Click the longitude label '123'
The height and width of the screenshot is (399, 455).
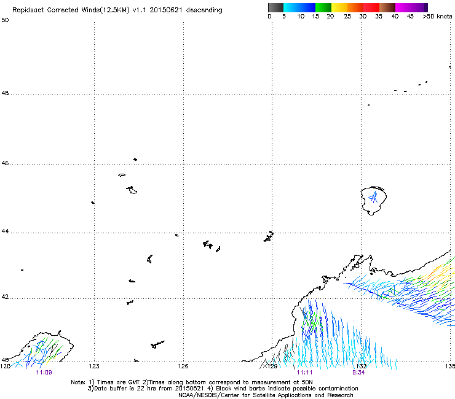(x=94, y=366)
